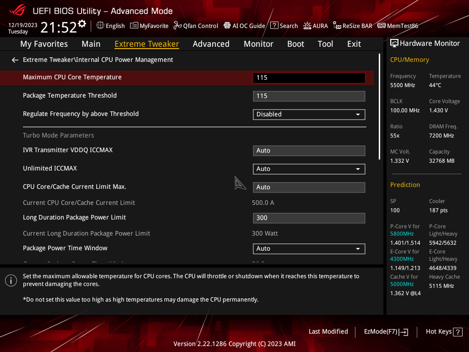Screen dimensions: 469x352
Task: Click the Qfan Control label
Action: click(201, 26)
